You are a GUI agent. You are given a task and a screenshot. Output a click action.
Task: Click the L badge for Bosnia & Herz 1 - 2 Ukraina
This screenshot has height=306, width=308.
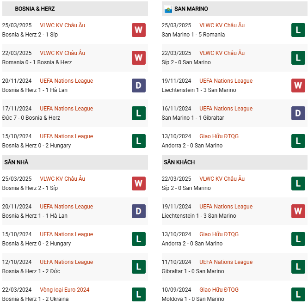click(139, 294)
